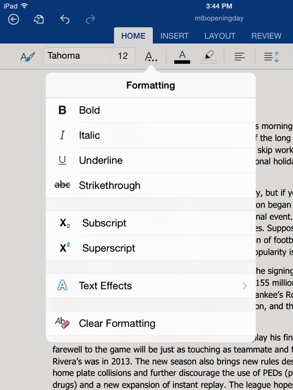The width and height of the screenshot is (293, 390).
Task: Open the paragraph alignment icon
Action: pos(239,57)
